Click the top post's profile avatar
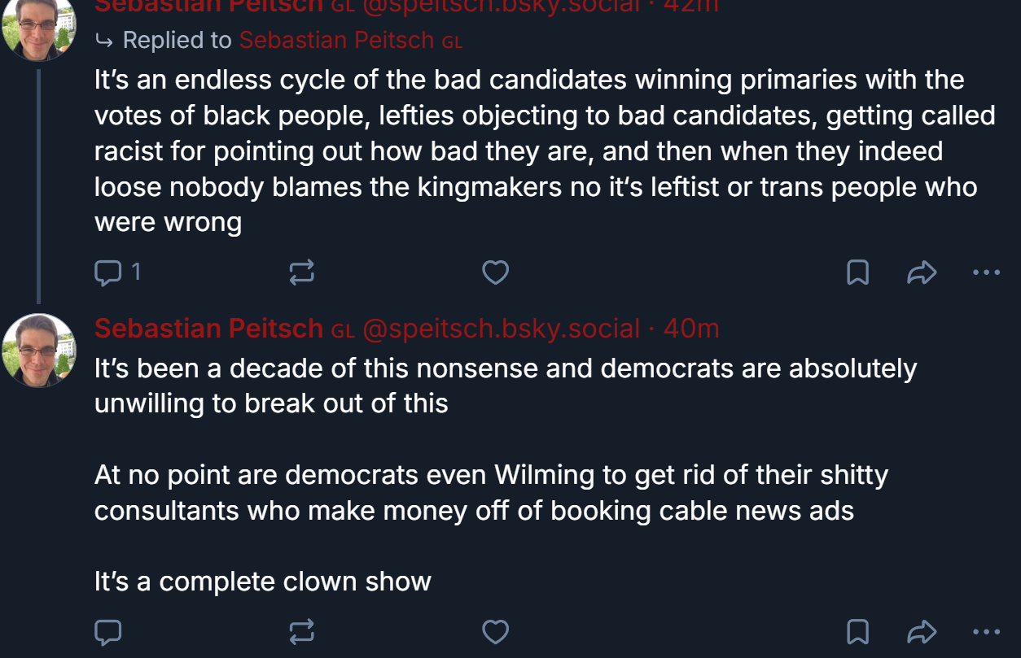 38,28
